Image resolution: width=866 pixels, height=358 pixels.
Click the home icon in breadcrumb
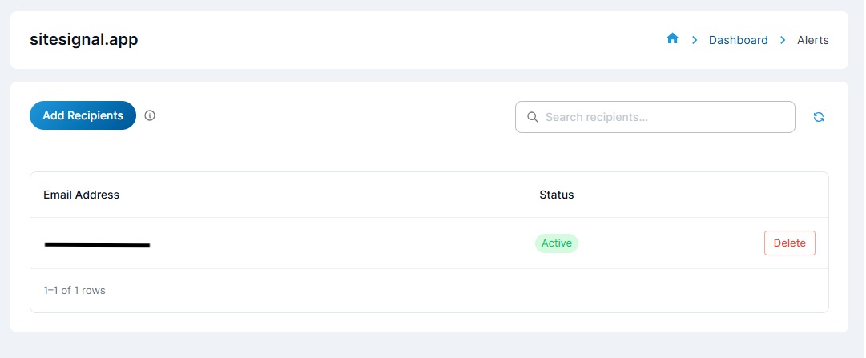pyautogui.click(x=673, y=39)
